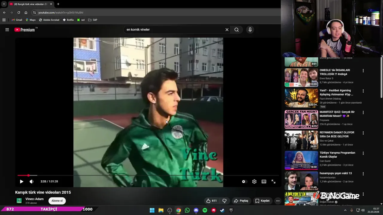Screen dimensions: 383x215
Task: Open OBS Studio from the taskbar
Action: coord(170,210)
